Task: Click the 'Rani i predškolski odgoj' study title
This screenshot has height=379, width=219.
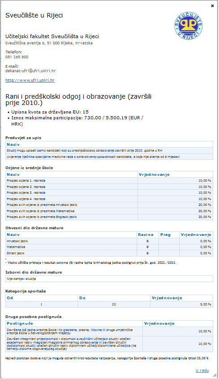Action: pos(78,100)
